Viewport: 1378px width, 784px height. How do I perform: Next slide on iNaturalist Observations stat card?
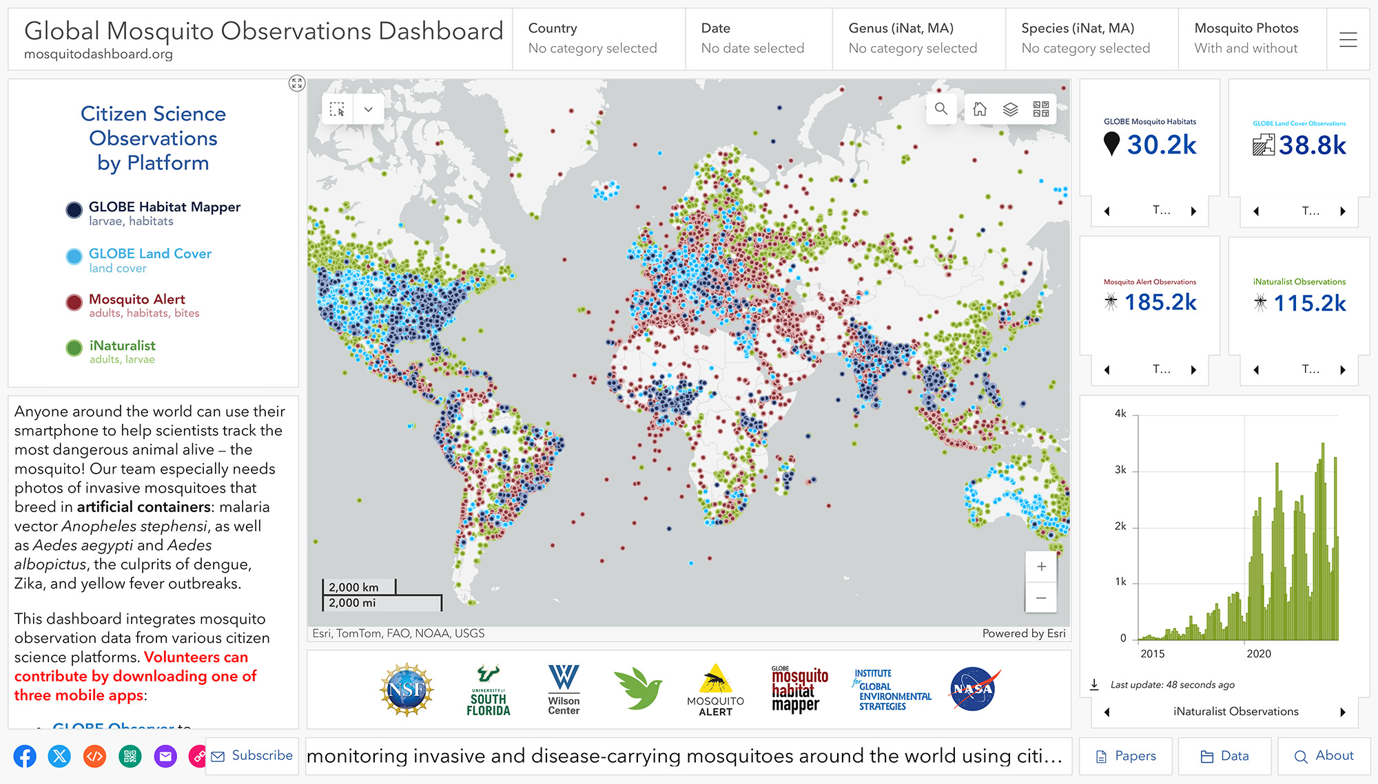(1342, 370)
